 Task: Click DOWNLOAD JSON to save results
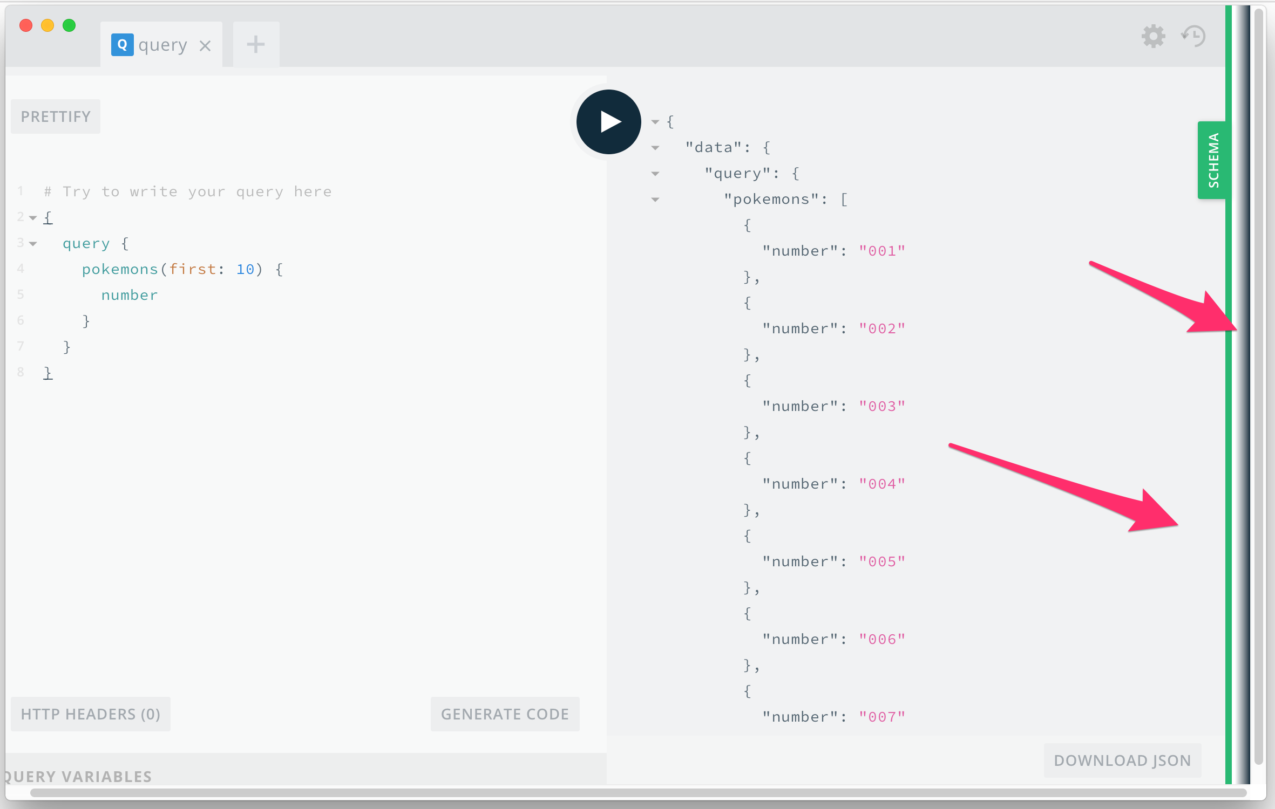(x=1122, y=760)
